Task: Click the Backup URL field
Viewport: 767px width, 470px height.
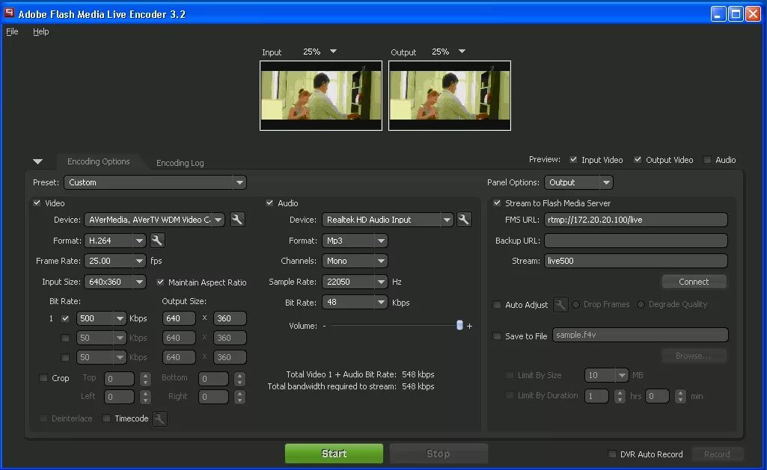Action: pyautogui.click(x=636, y=241)
